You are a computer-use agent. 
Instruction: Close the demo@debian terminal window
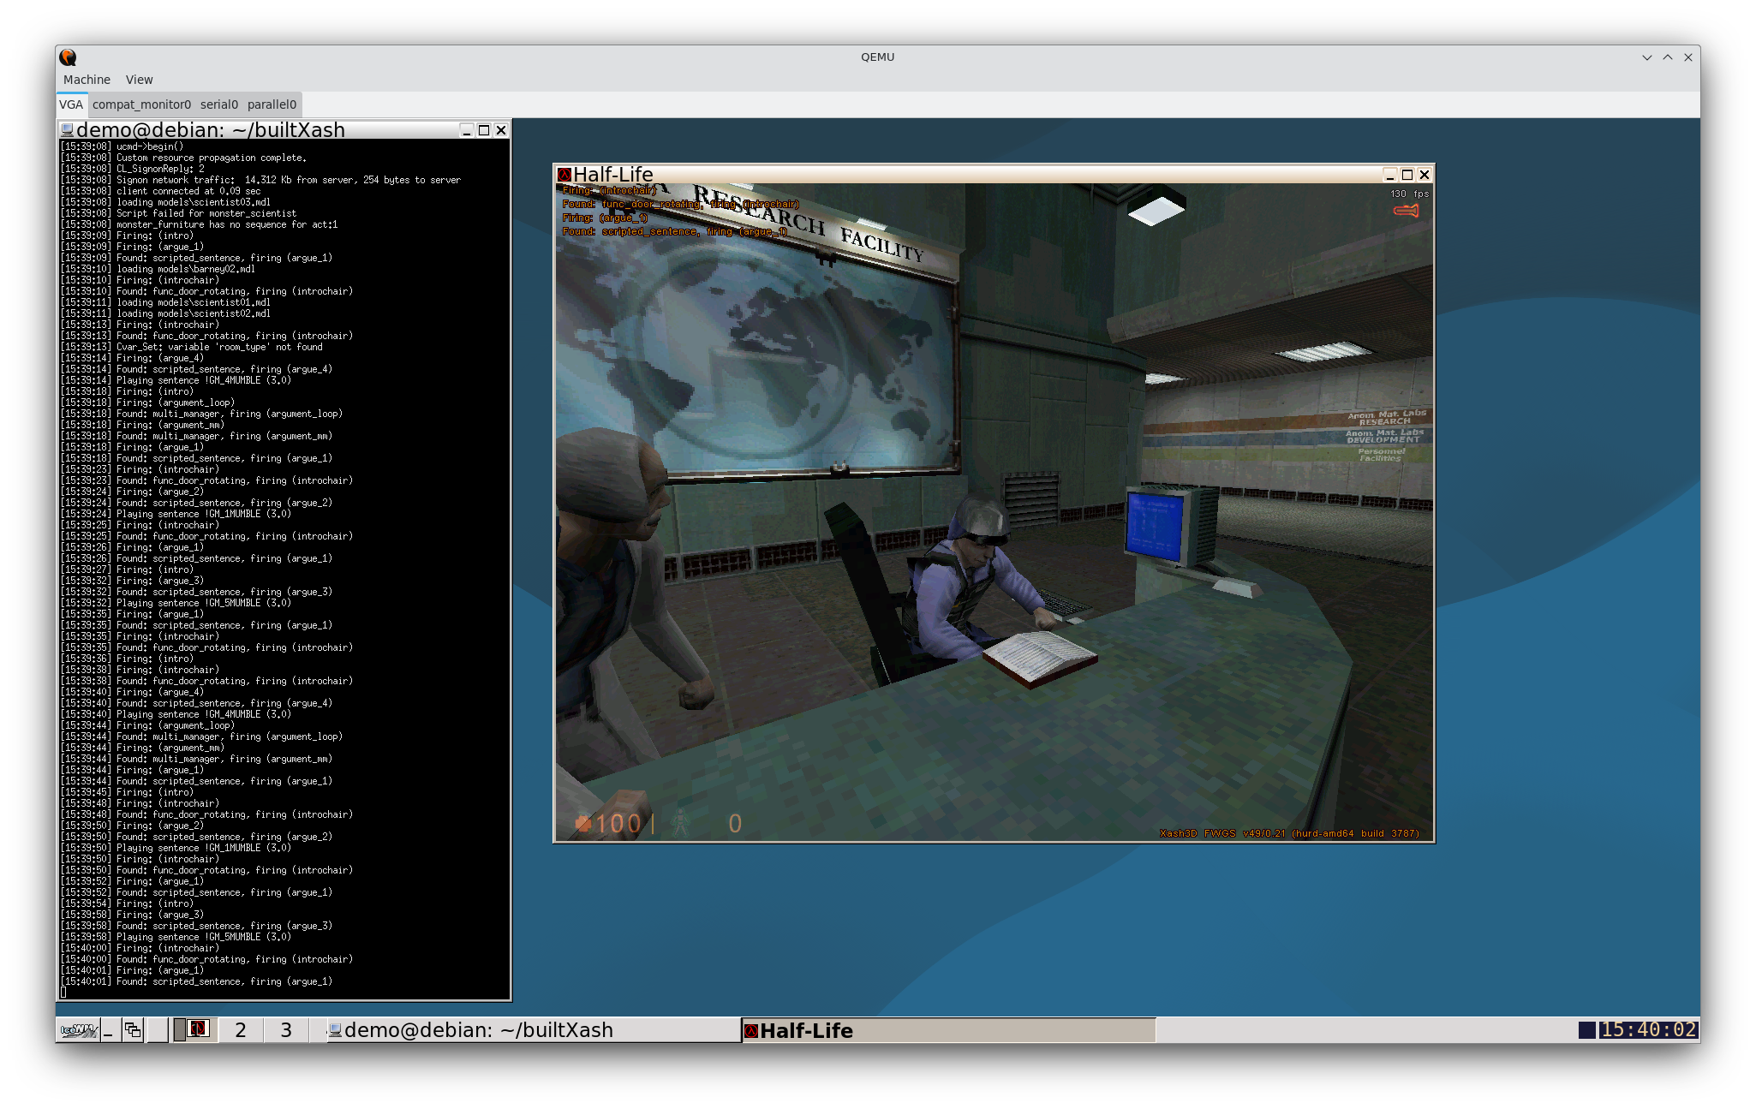(x=501, y=130)
